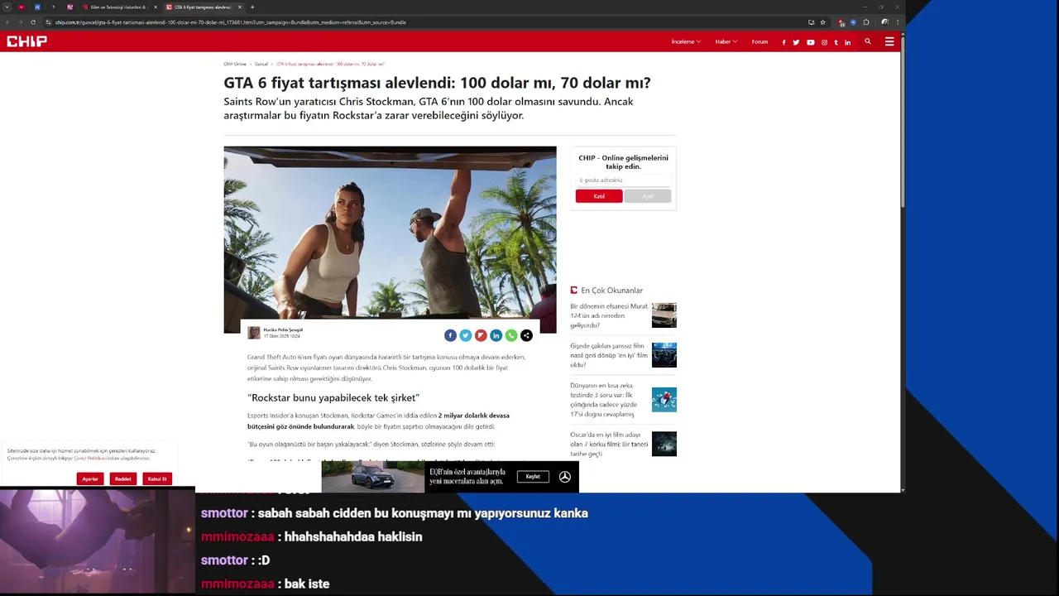Open the Çerez Politikası link
The image size is (1059, 596).
(x=91, y=458)
